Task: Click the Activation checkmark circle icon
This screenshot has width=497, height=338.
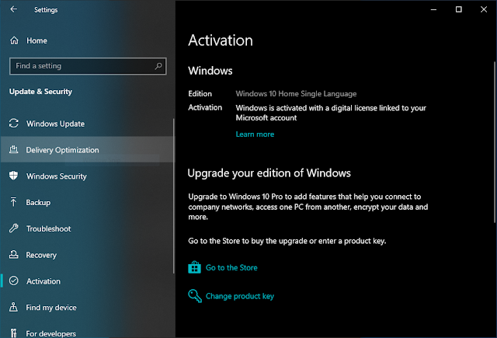Action: click(14, 281)
